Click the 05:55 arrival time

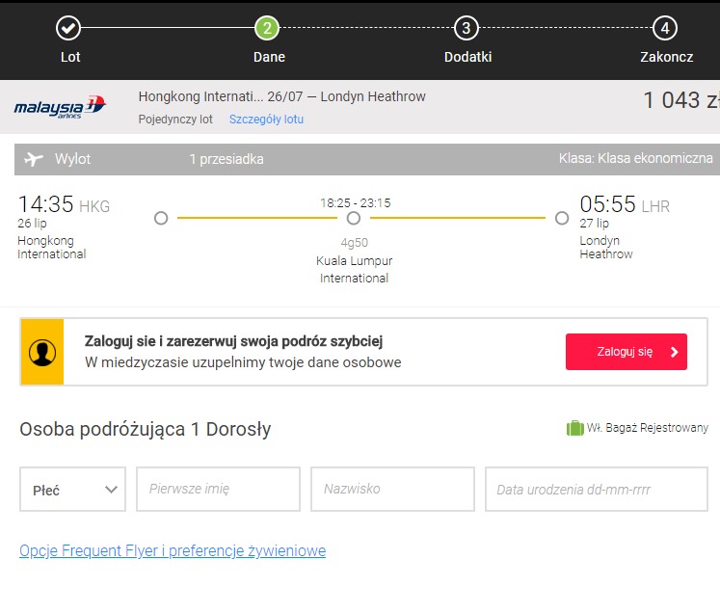point(607,204)
